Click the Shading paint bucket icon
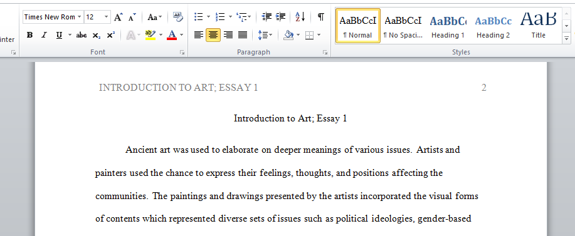The image size is (575, 236). (288, 35)
